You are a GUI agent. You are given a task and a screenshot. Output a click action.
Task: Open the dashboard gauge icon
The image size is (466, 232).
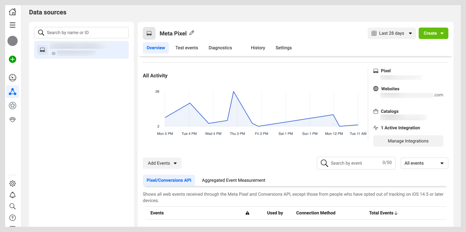[12, 78]
